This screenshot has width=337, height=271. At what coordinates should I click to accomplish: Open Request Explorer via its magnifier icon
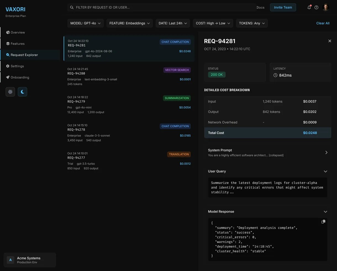click(x=8, y=55)
